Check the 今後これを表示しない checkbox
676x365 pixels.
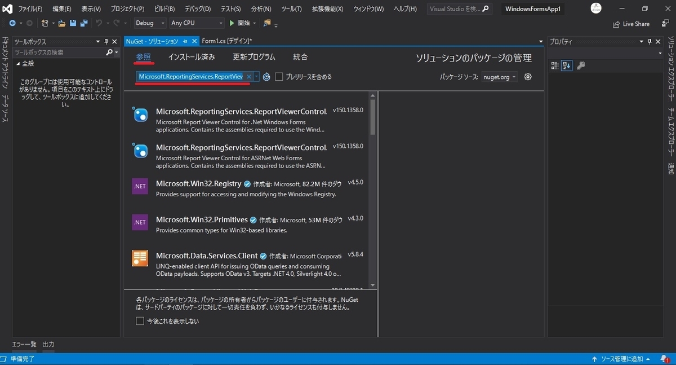(140, 321)
